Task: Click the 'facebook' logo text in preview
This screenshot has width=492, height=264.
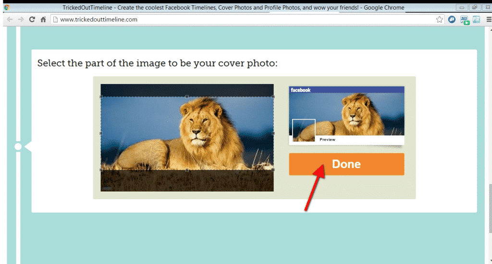Action: (300, 90)
